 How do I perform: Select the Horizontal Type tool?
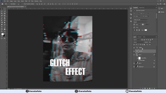[x=2, y=27]
